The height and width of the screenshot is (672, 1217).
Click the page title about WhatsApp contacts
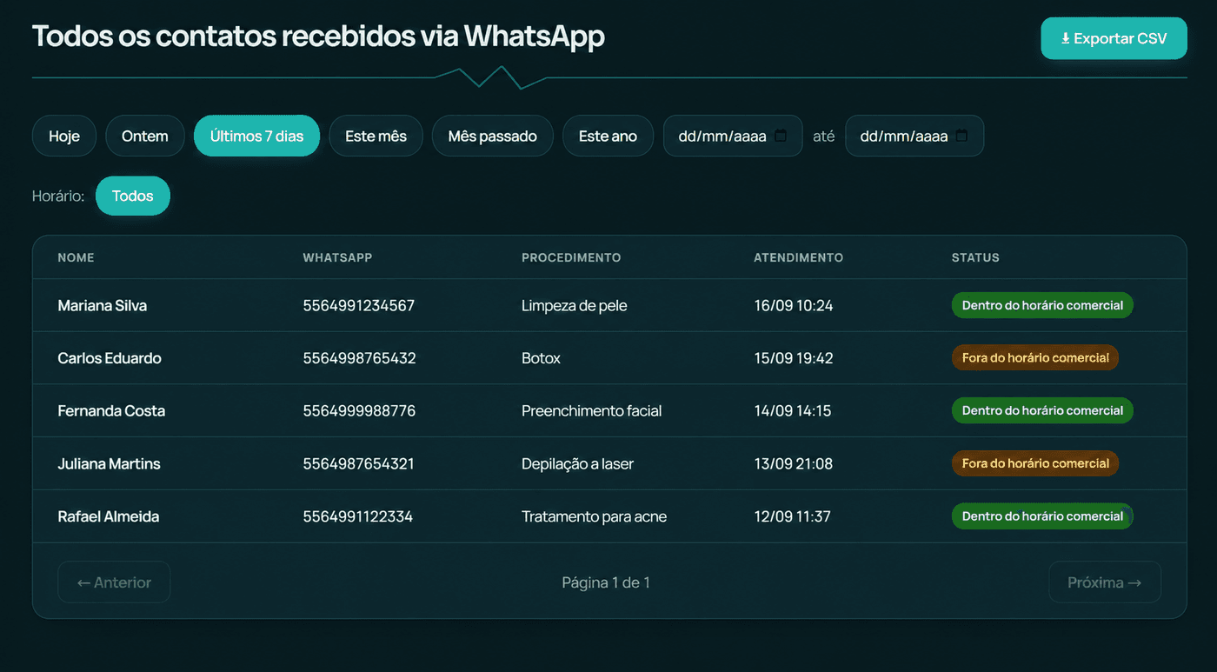(x=318, y=37)
